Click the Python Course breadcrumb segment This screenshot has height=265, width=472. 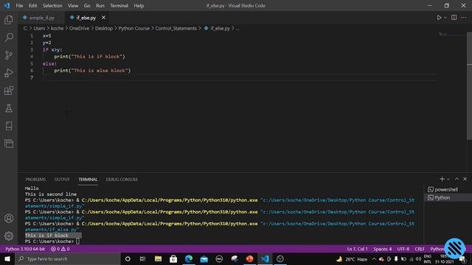click(134, 28)
